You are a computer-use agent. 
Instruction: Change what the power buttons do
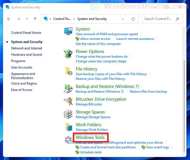coord(102,57)
